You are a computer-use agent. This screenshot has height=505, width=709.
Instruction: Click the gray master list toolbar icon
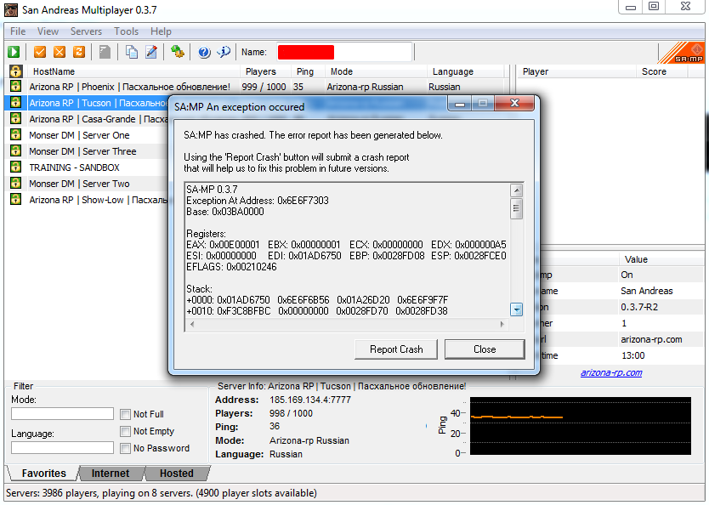click(105, 52)
